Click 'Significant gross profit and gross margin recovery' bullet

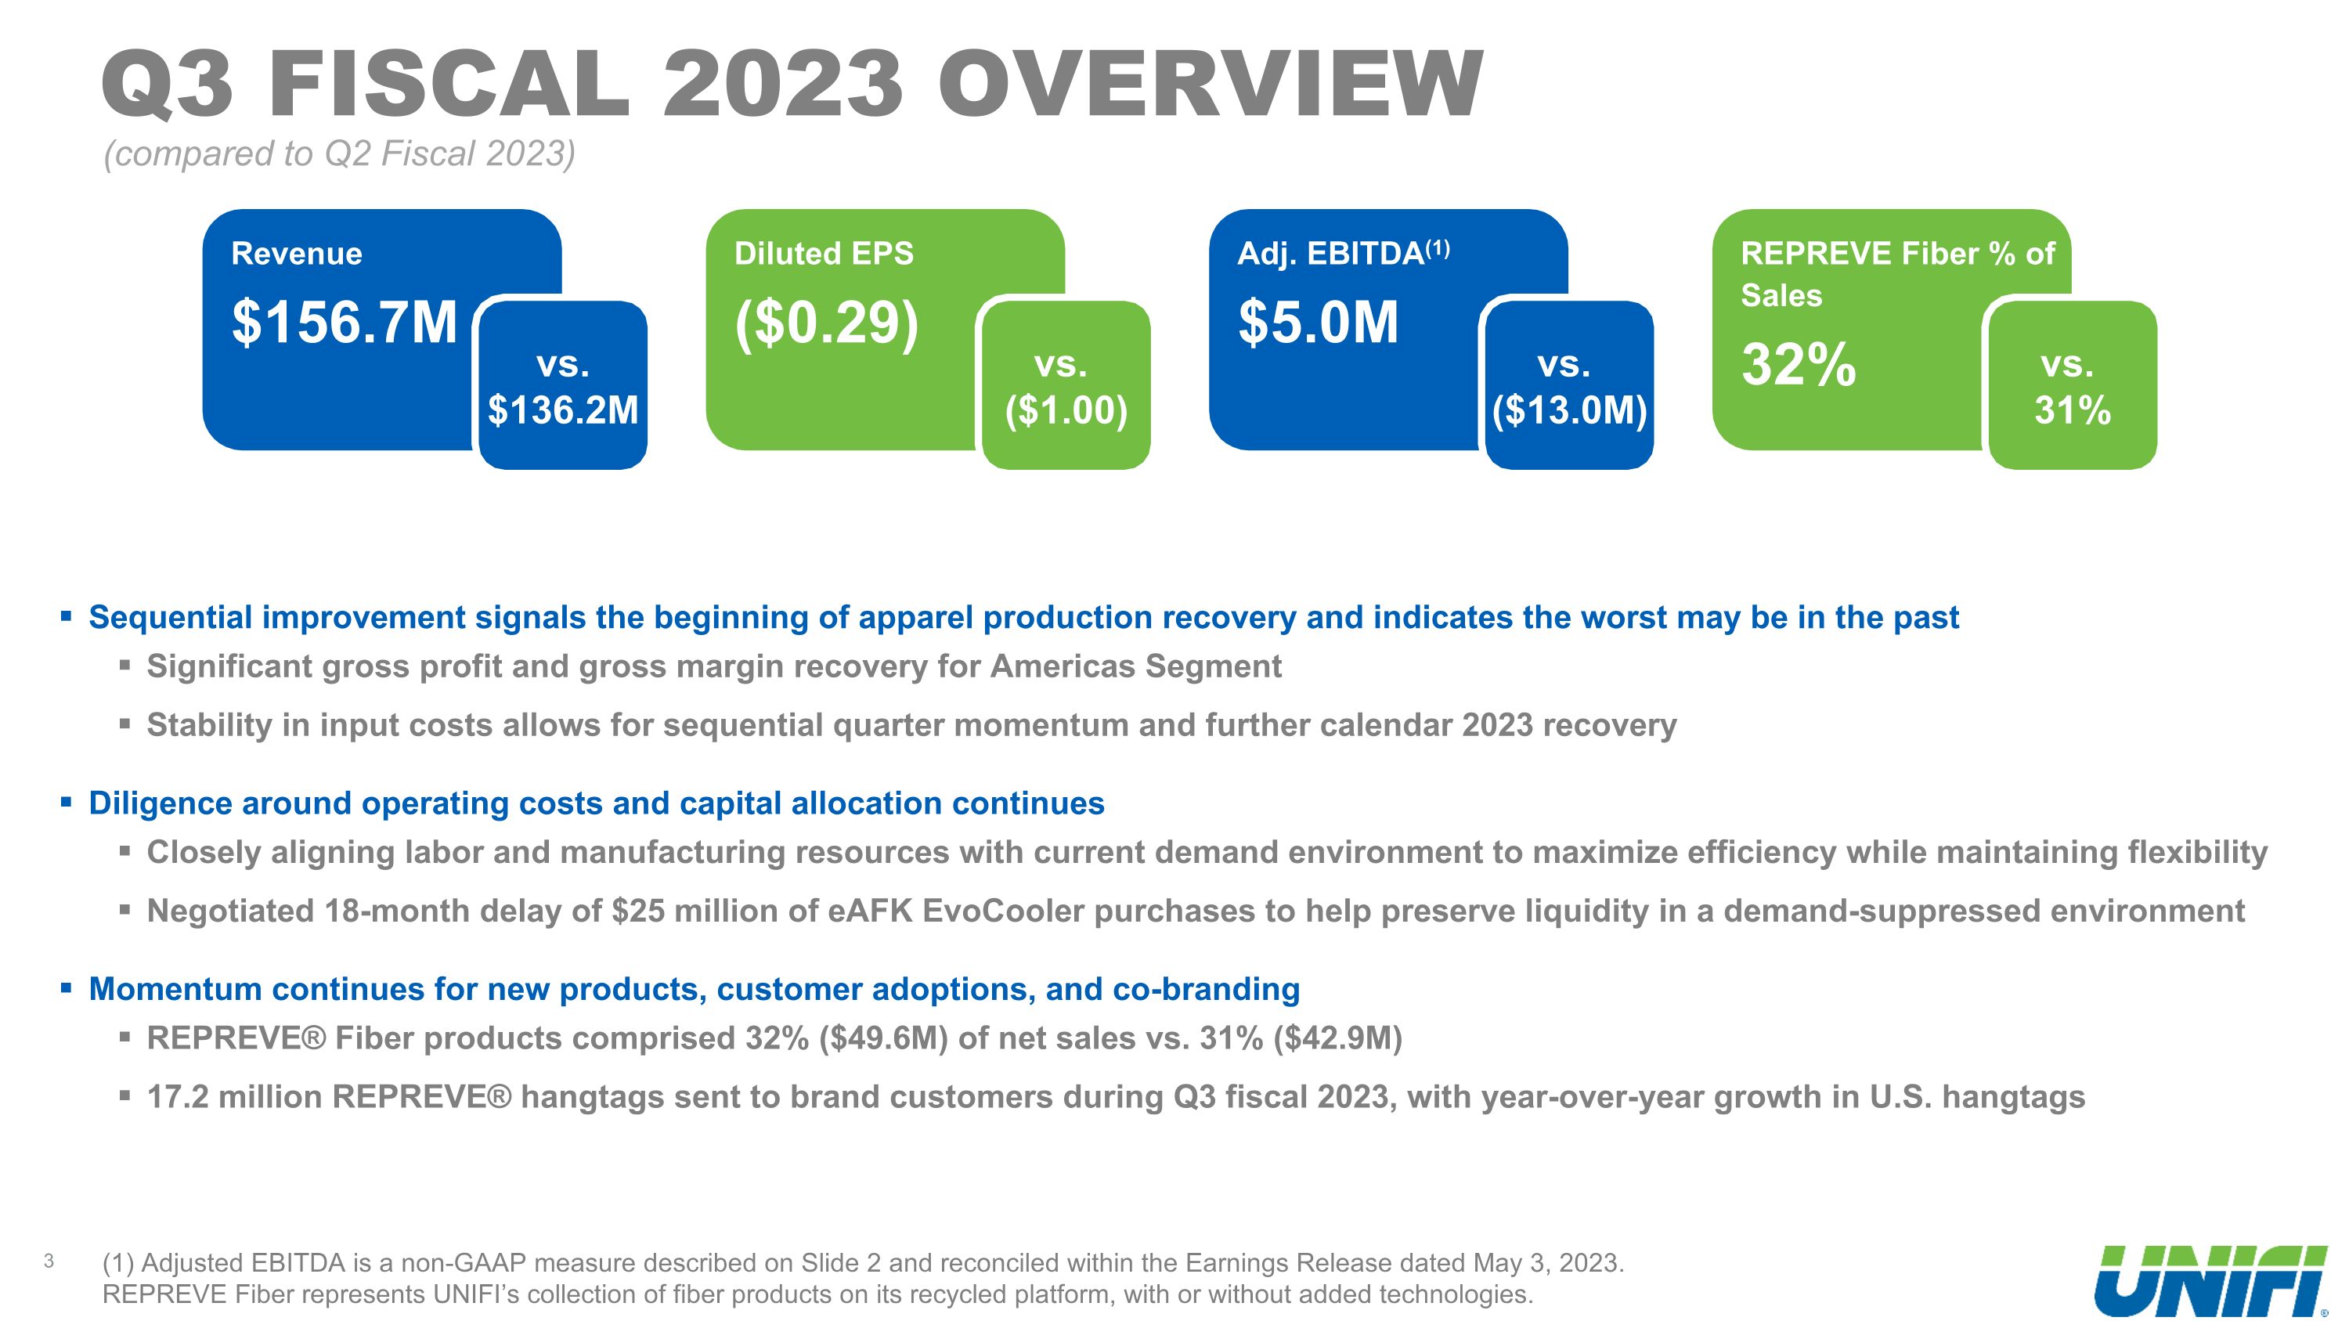(714, 667)
